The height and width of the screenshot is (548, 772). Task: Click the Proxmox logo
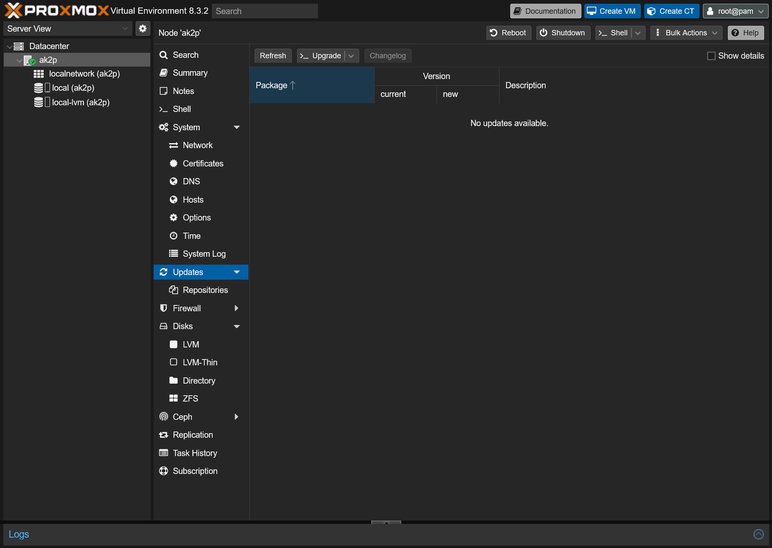(x=57, y=10)
